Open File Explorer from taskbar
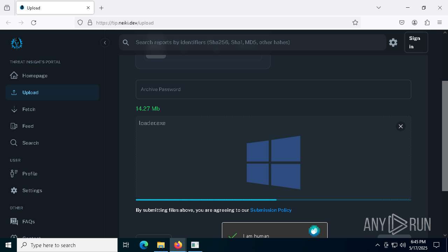Image resolution: width=448 pixels, height=252 pixels. (x=161, y=245)
